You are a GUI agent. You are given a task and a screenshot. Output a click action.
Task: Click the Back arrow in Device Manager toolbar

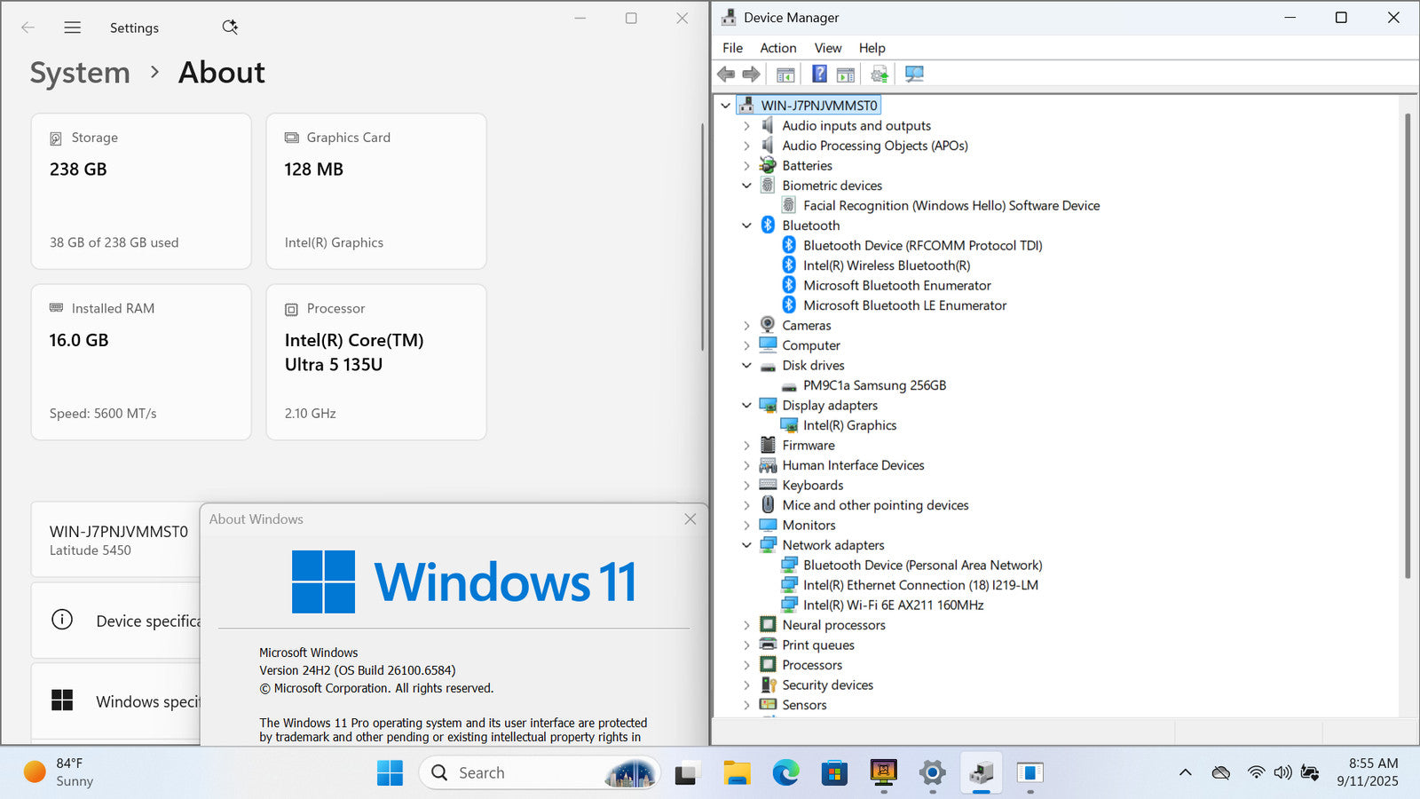tap(726, 75)
